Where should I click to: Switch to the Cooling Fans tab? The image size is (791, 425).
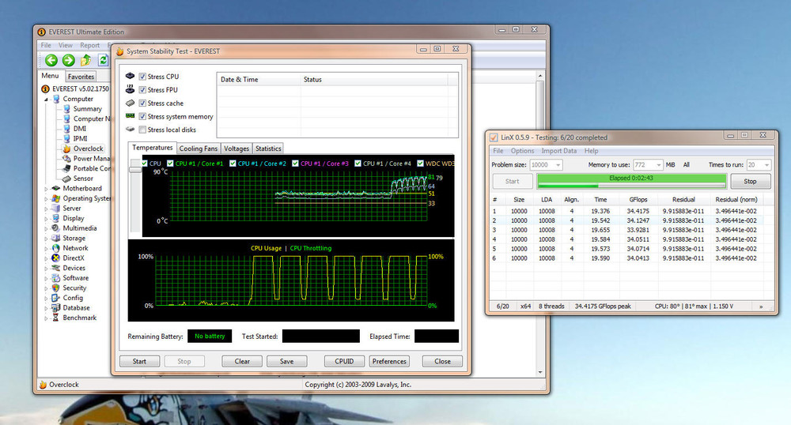pos(198,148)
